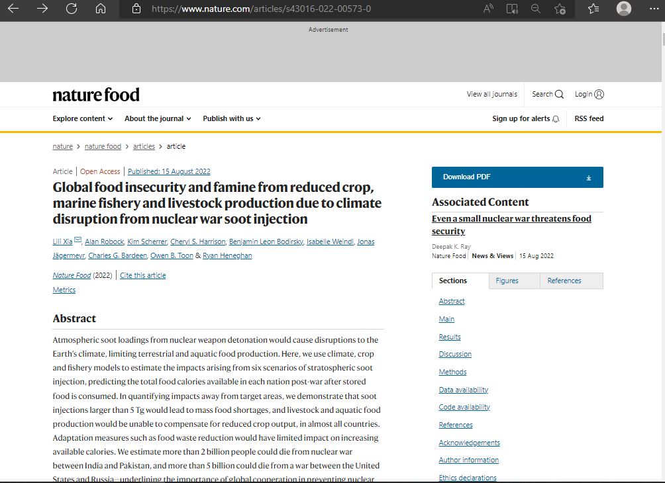View site info via the padlock icon

click(x=136, y=9)
